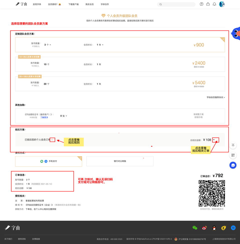
Task: Select the 30-account ¥5400 plan
Action: [x=120, y=84]
